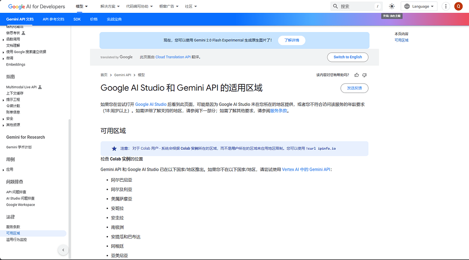Switch to the Gemini API 文档 tab

tap(20, 19)
